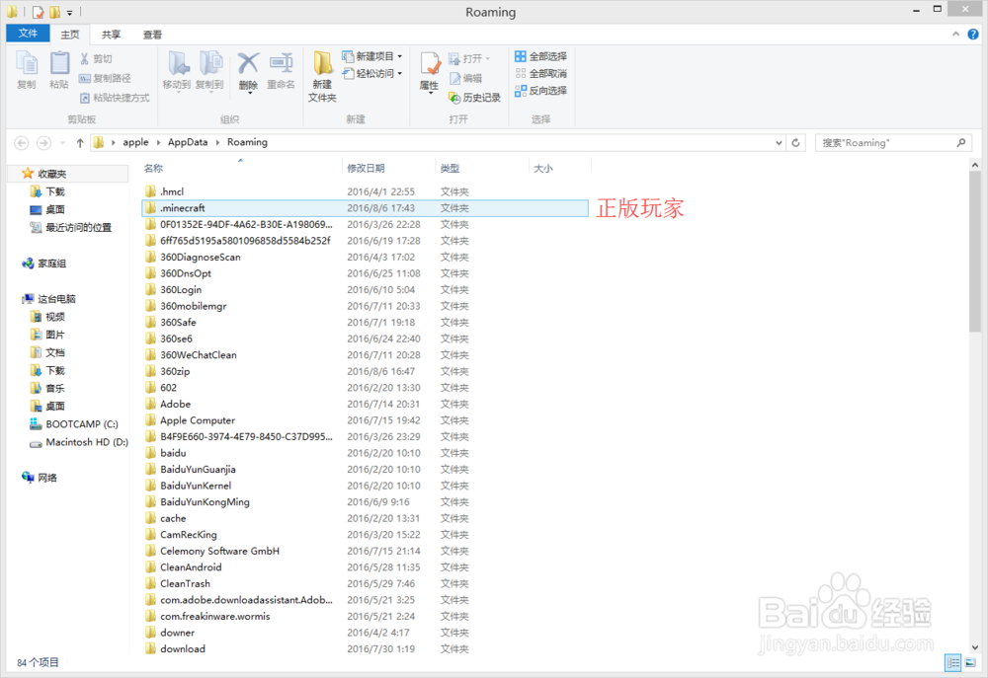Expand the address bar history dropdown
Viewport: 988px width, 678px height.
pos(780,142)
